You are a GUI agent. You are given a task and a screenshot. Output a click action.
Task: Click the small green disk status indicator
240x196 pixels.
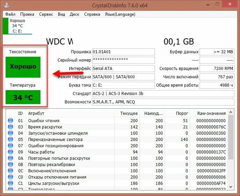coord(6,26)
